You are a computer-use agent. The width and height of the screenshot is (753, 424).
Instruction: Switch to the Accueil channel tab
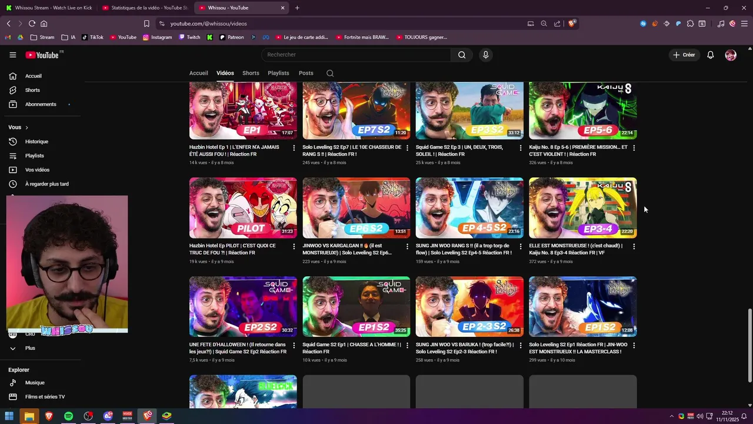[199, 73]
